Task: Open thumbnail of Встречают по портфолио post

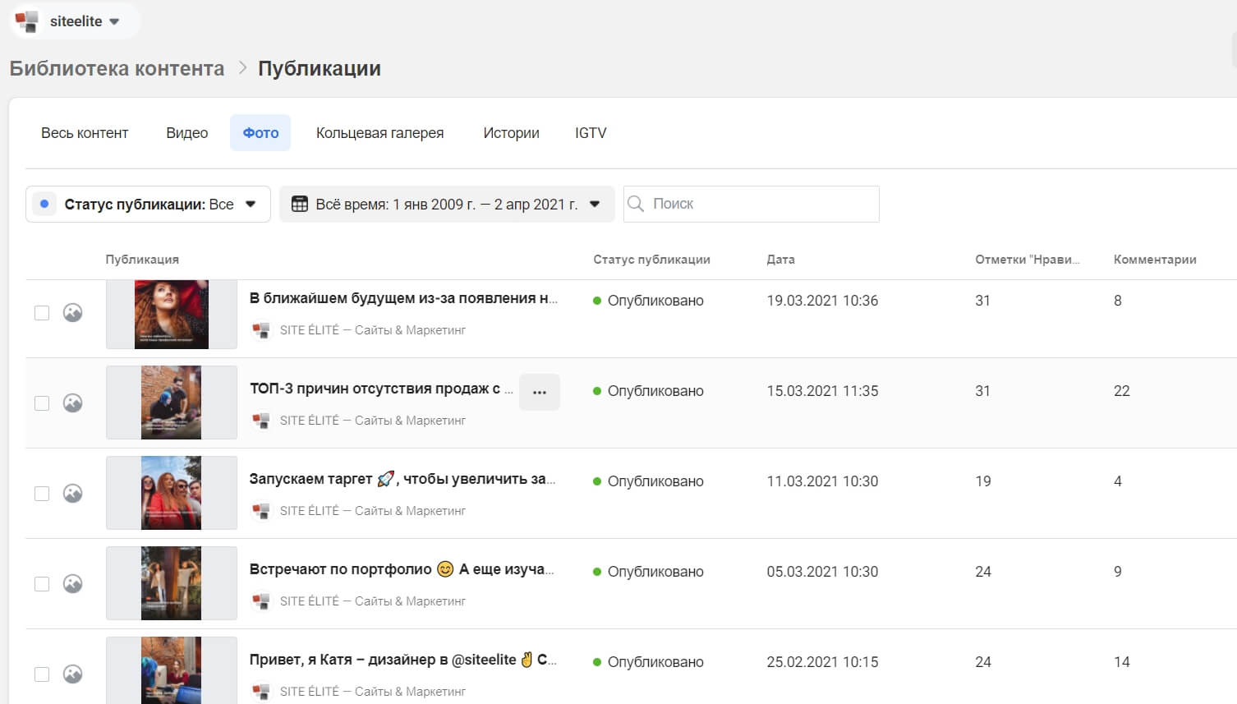Action: (172, 583)
